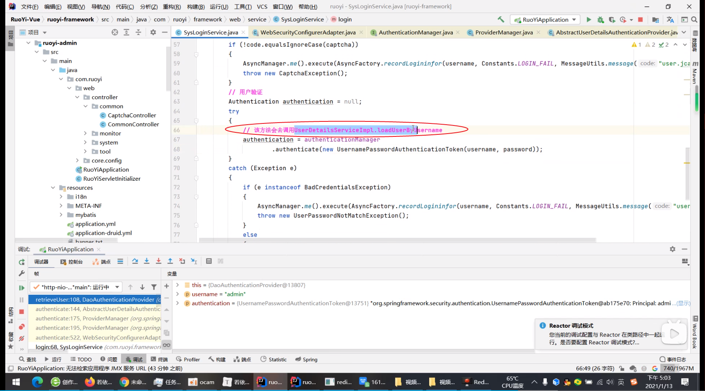Collapse the ruoyi-admin module node
The height and width of the screenshot is (391, 705).
(x=28, y=43)
